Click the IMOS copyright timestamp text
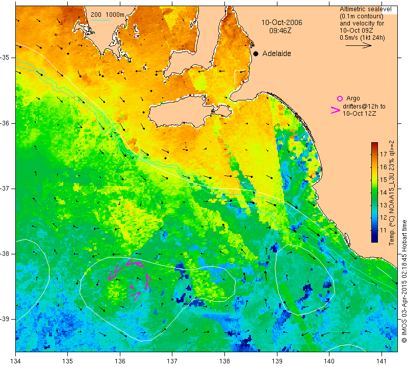The image size is (408, 367). click(x=404, y=281)
